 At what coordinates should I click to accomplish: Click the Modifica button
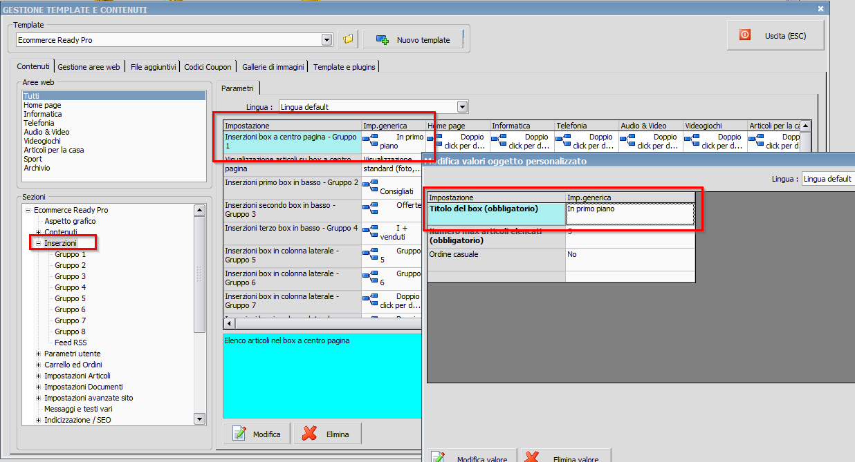[x=257, y=434]
